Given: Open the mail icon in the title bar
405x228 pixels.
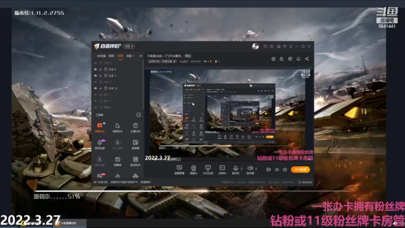Looking at the screenshot, I should (x=265, y=47).
